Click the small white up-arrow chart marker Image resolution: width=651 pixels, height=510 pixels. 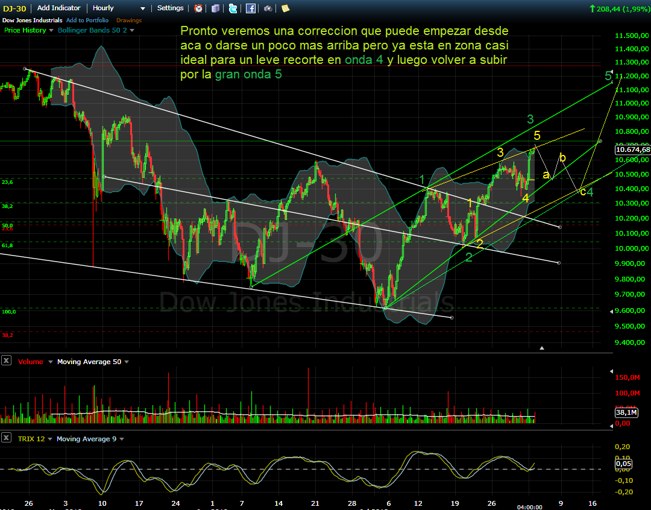[x=541, y=348]
